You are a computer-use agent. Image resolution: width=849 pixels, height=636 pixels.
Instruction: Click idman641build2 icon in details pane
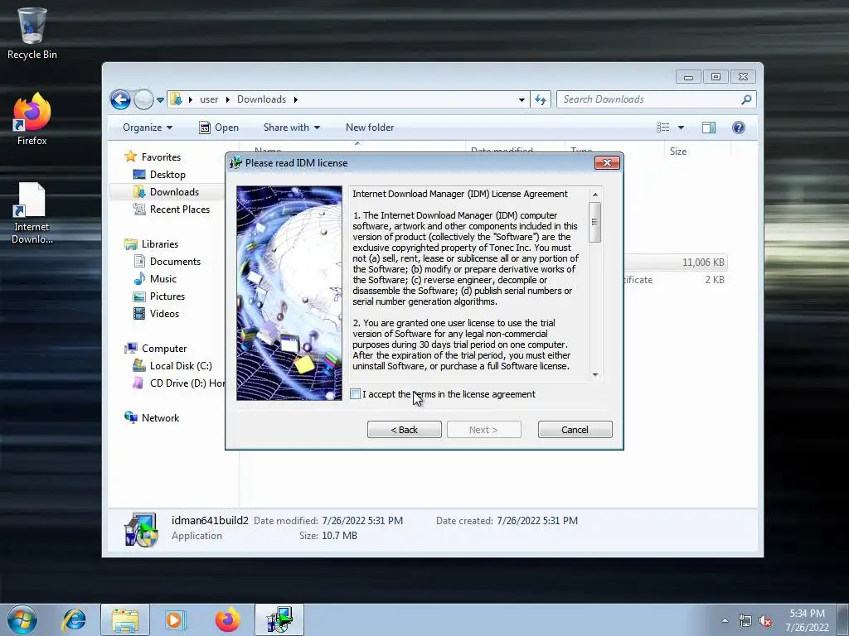tap(141, 529)
